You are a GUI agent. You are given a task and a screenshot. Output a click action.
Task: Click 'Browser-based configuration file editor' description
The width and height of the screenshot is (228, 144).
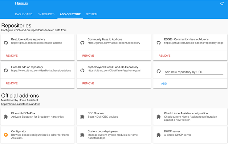point(40,136)
